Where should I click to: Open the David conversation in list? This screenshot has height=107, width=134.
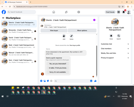(x=19, y=39)
